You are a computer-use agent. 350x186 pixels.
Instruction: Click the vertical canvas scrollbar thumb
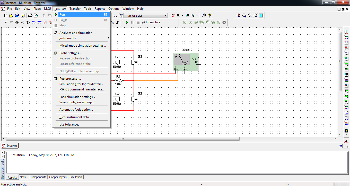(x=339, y=61)
